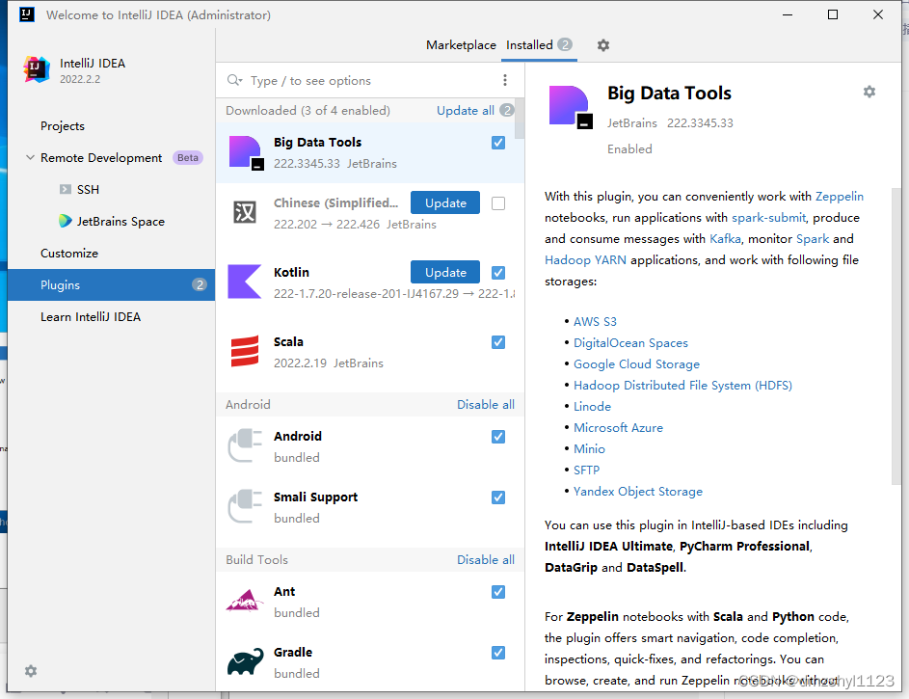Screen dimensions: 909x699
Task: Select Plugins in the sidebar
Action: [x=111, y=284]
